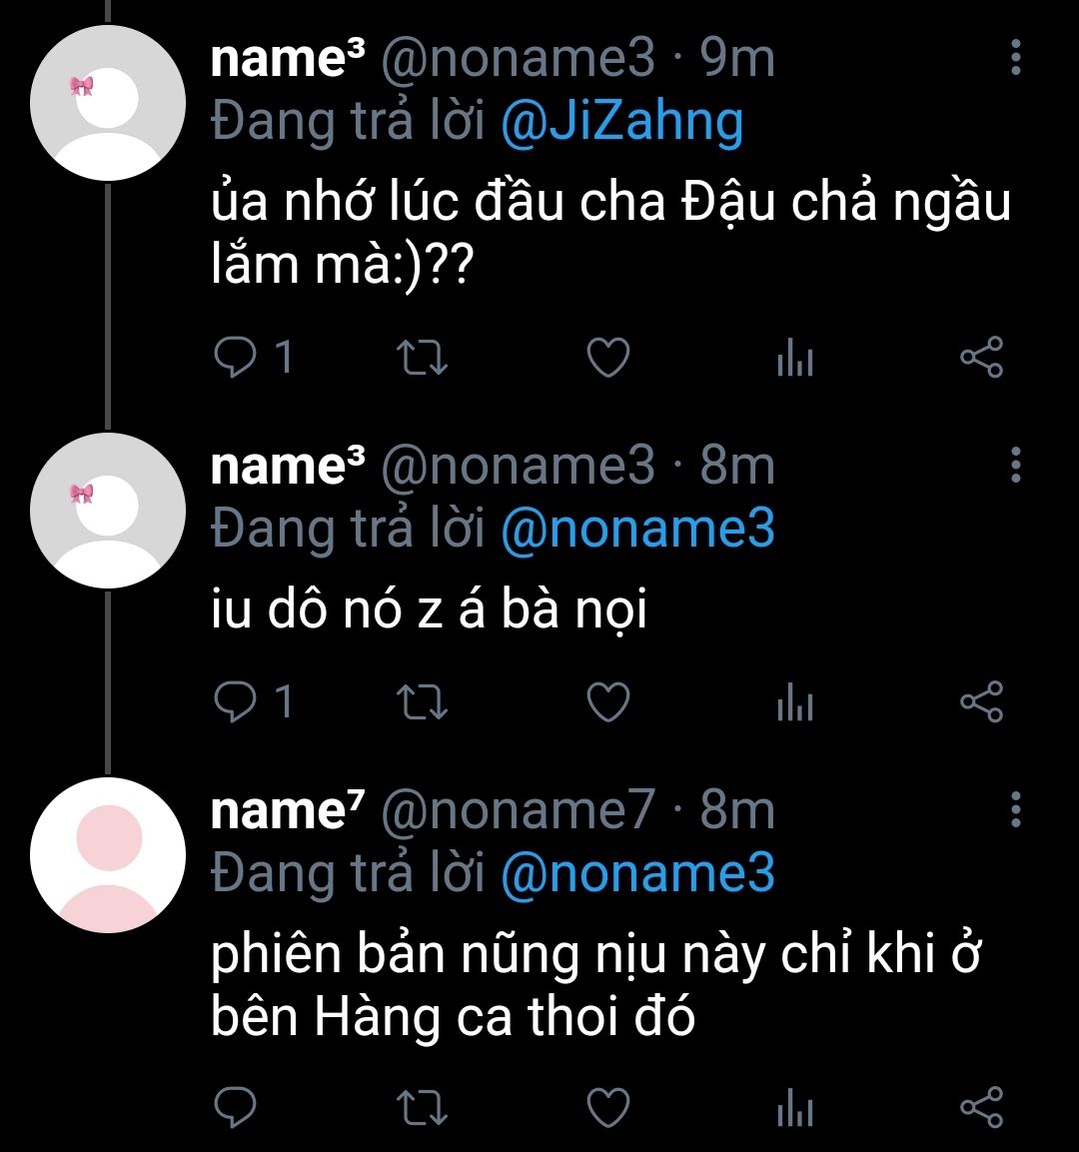The width and height of the screenshot is (1079, 1152).
Task: Open more options for the second tweet
Action: (1016, 465)
